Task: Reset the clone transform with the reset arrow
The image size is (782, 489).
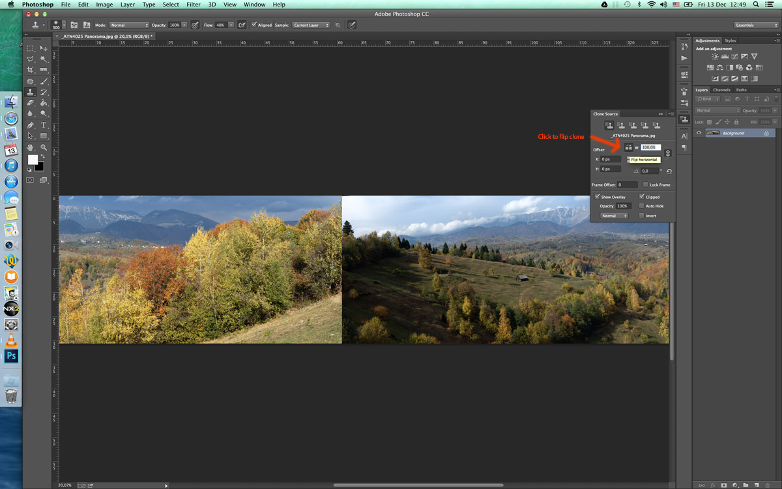Action: point(669,171)
